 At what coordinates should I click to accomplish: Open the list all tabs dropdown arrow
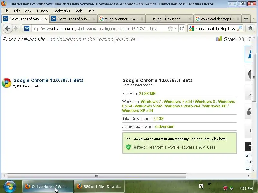click(253, 19)
